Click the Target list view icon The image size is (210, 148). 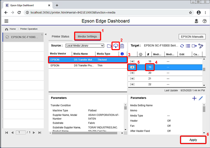point(188,46)
